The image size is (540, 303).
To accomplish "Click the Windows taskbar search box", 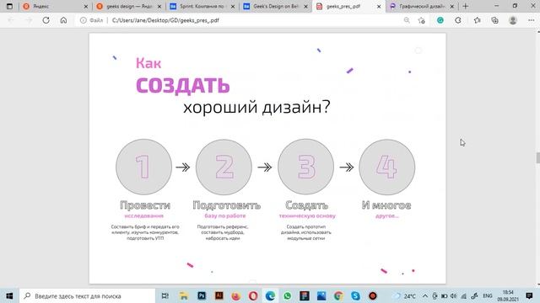I will tap(88, 295).
